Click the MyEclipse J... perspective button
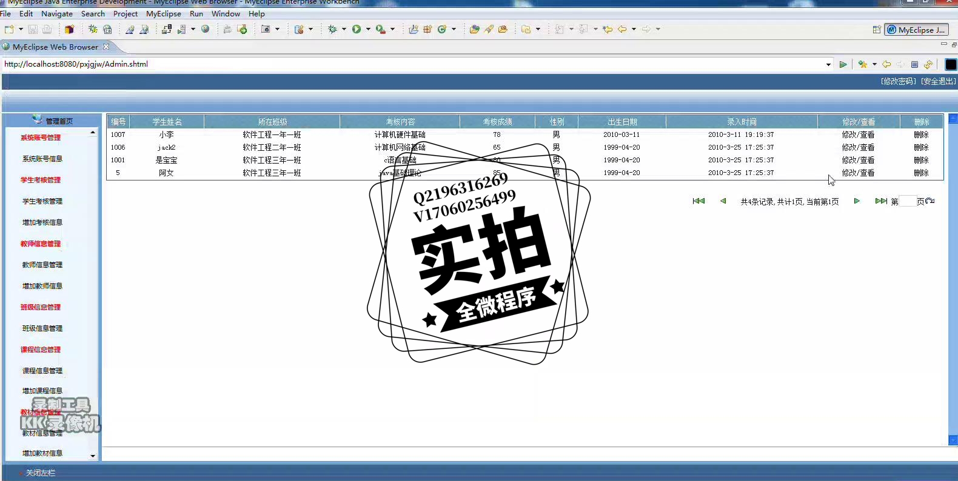 [x=916, y=30]
